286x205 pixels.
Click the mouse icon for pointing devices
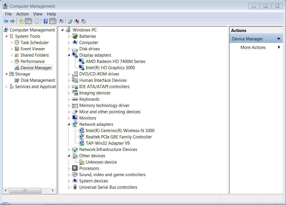(x=75, y=112)
